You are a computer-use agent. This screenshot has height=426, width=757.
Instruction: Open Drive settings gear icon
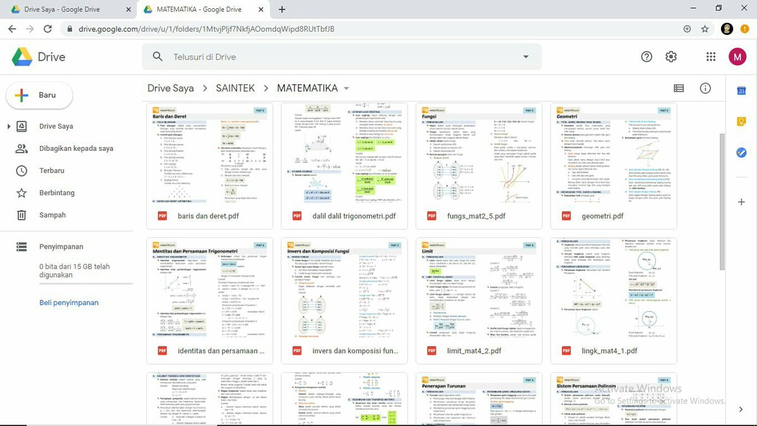coord(671,57)
